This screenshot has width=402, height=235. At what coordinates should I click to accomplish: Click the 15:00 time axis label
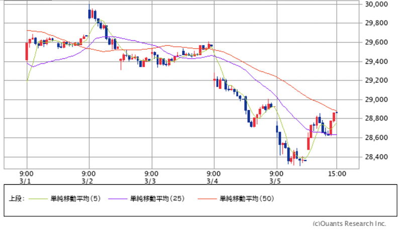[337, 174]
